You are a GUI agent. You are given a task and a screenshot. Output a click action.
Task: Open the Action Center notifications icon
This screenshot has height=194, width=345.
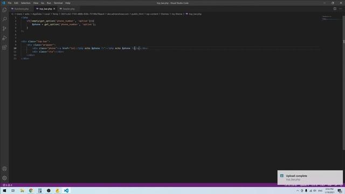click(340, 191)
